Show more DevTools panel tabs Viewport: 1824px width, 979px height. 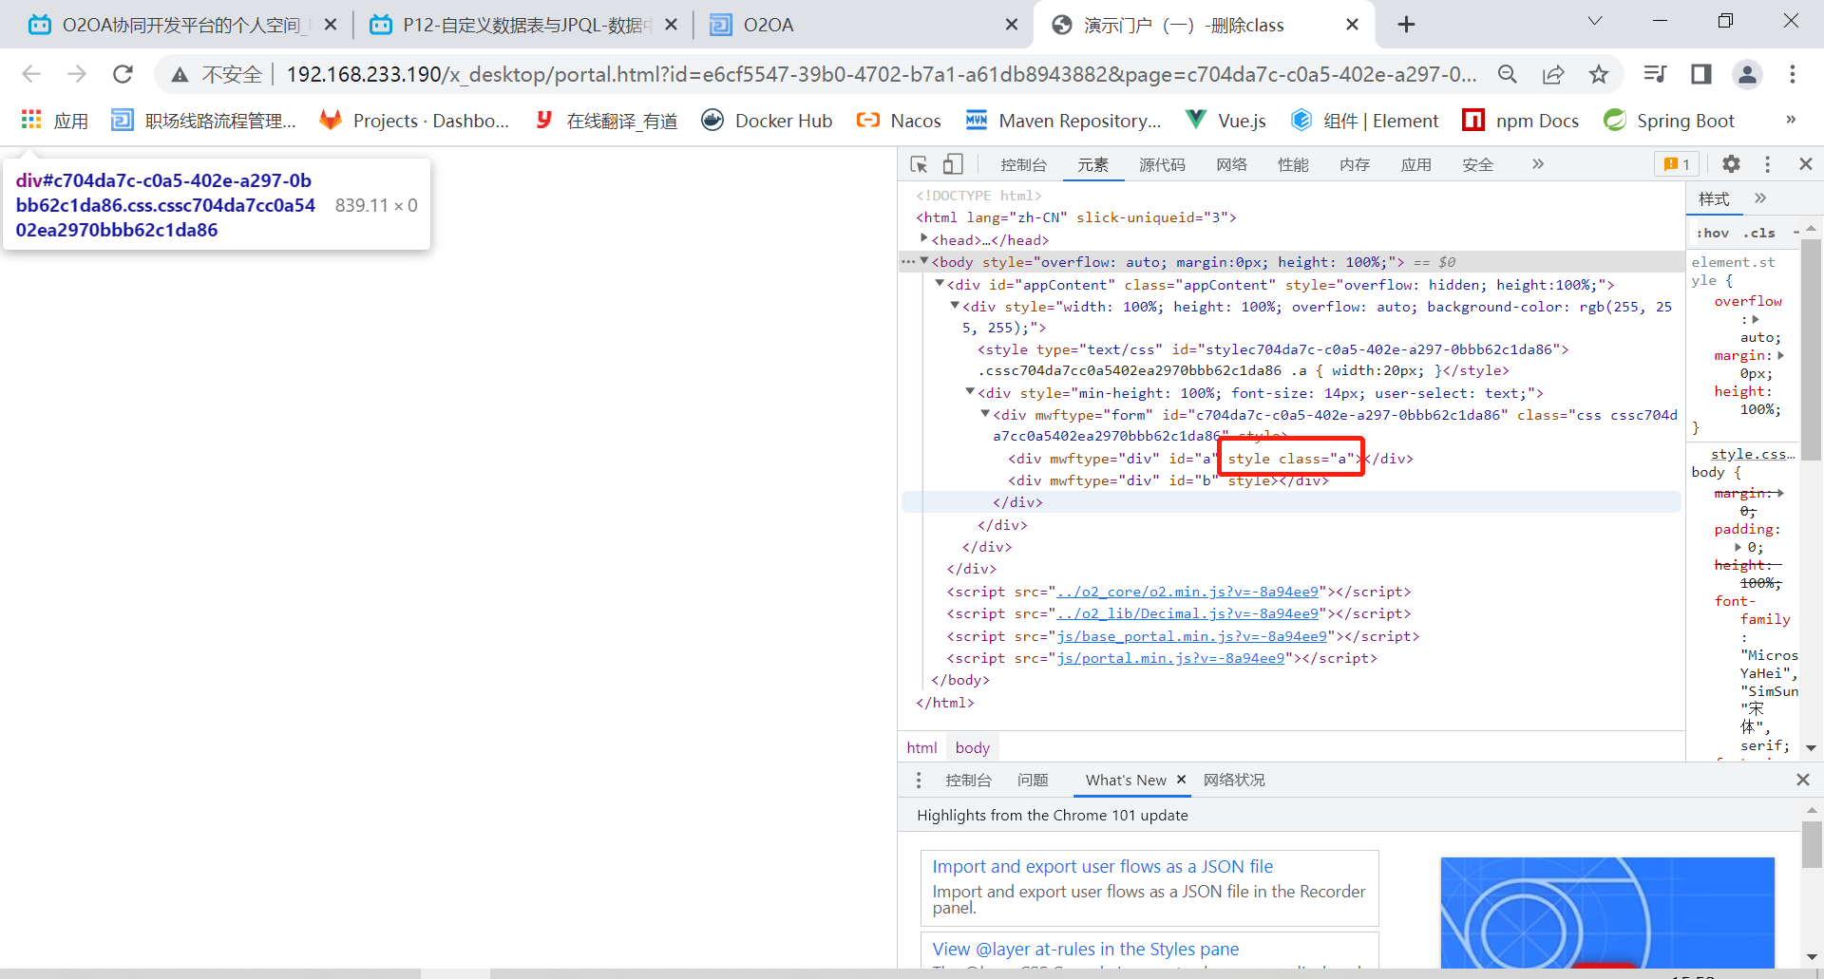pyautogui.click(x=1537, y=164)
